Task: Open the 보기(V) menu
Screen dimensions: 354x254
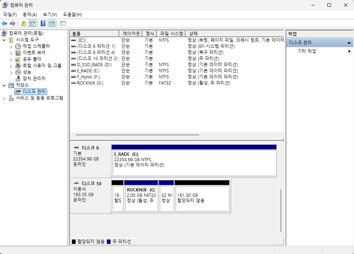Action: pyautogui.click(x=50, y=15)
